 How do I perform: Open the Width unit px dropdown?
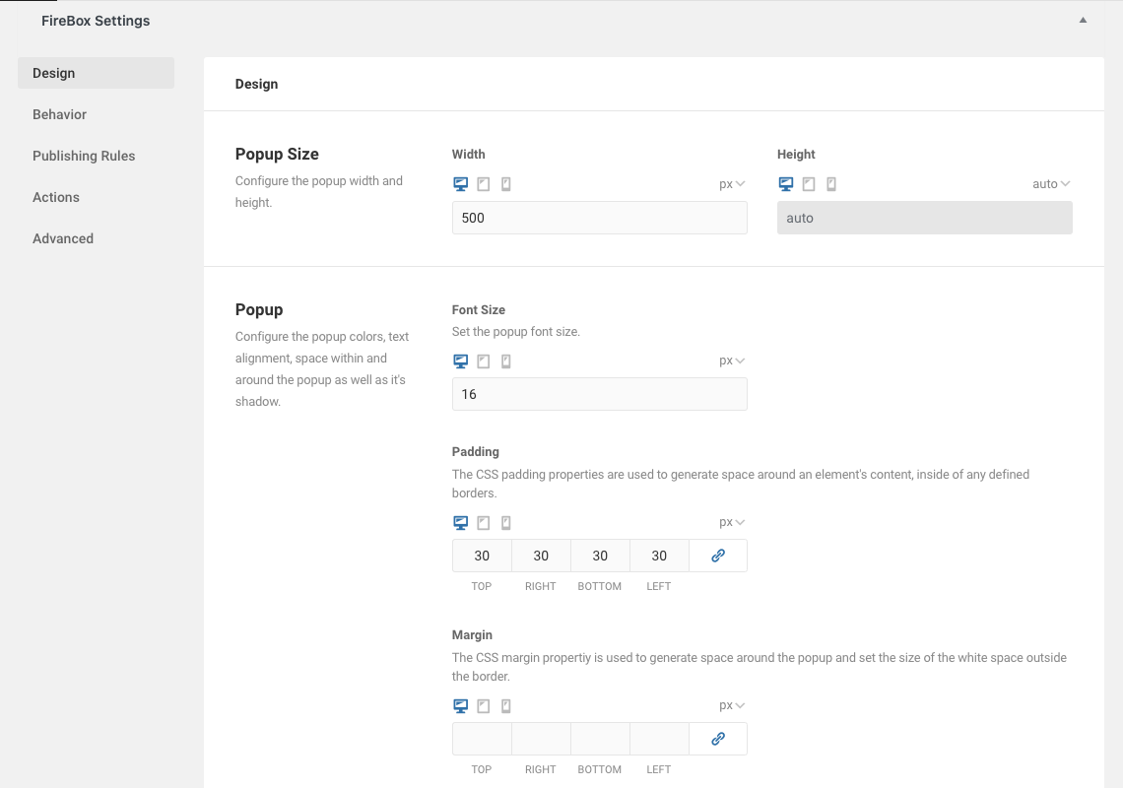pos(732,184)
